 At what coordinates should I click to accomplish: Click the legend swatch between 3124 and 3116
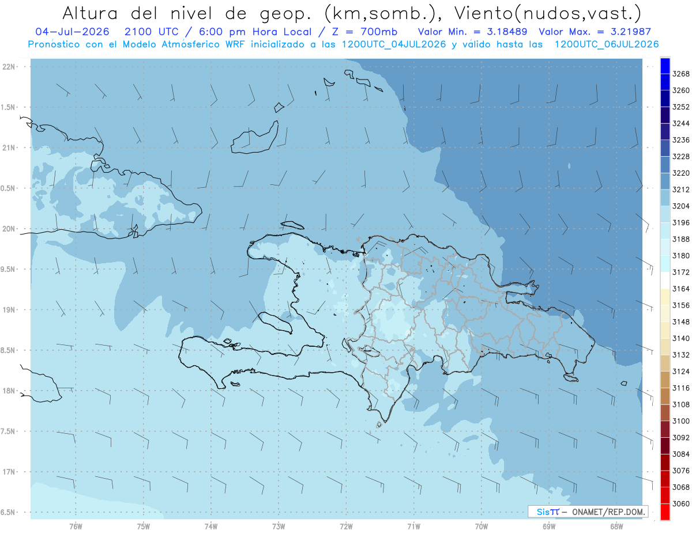click(665, 380)
